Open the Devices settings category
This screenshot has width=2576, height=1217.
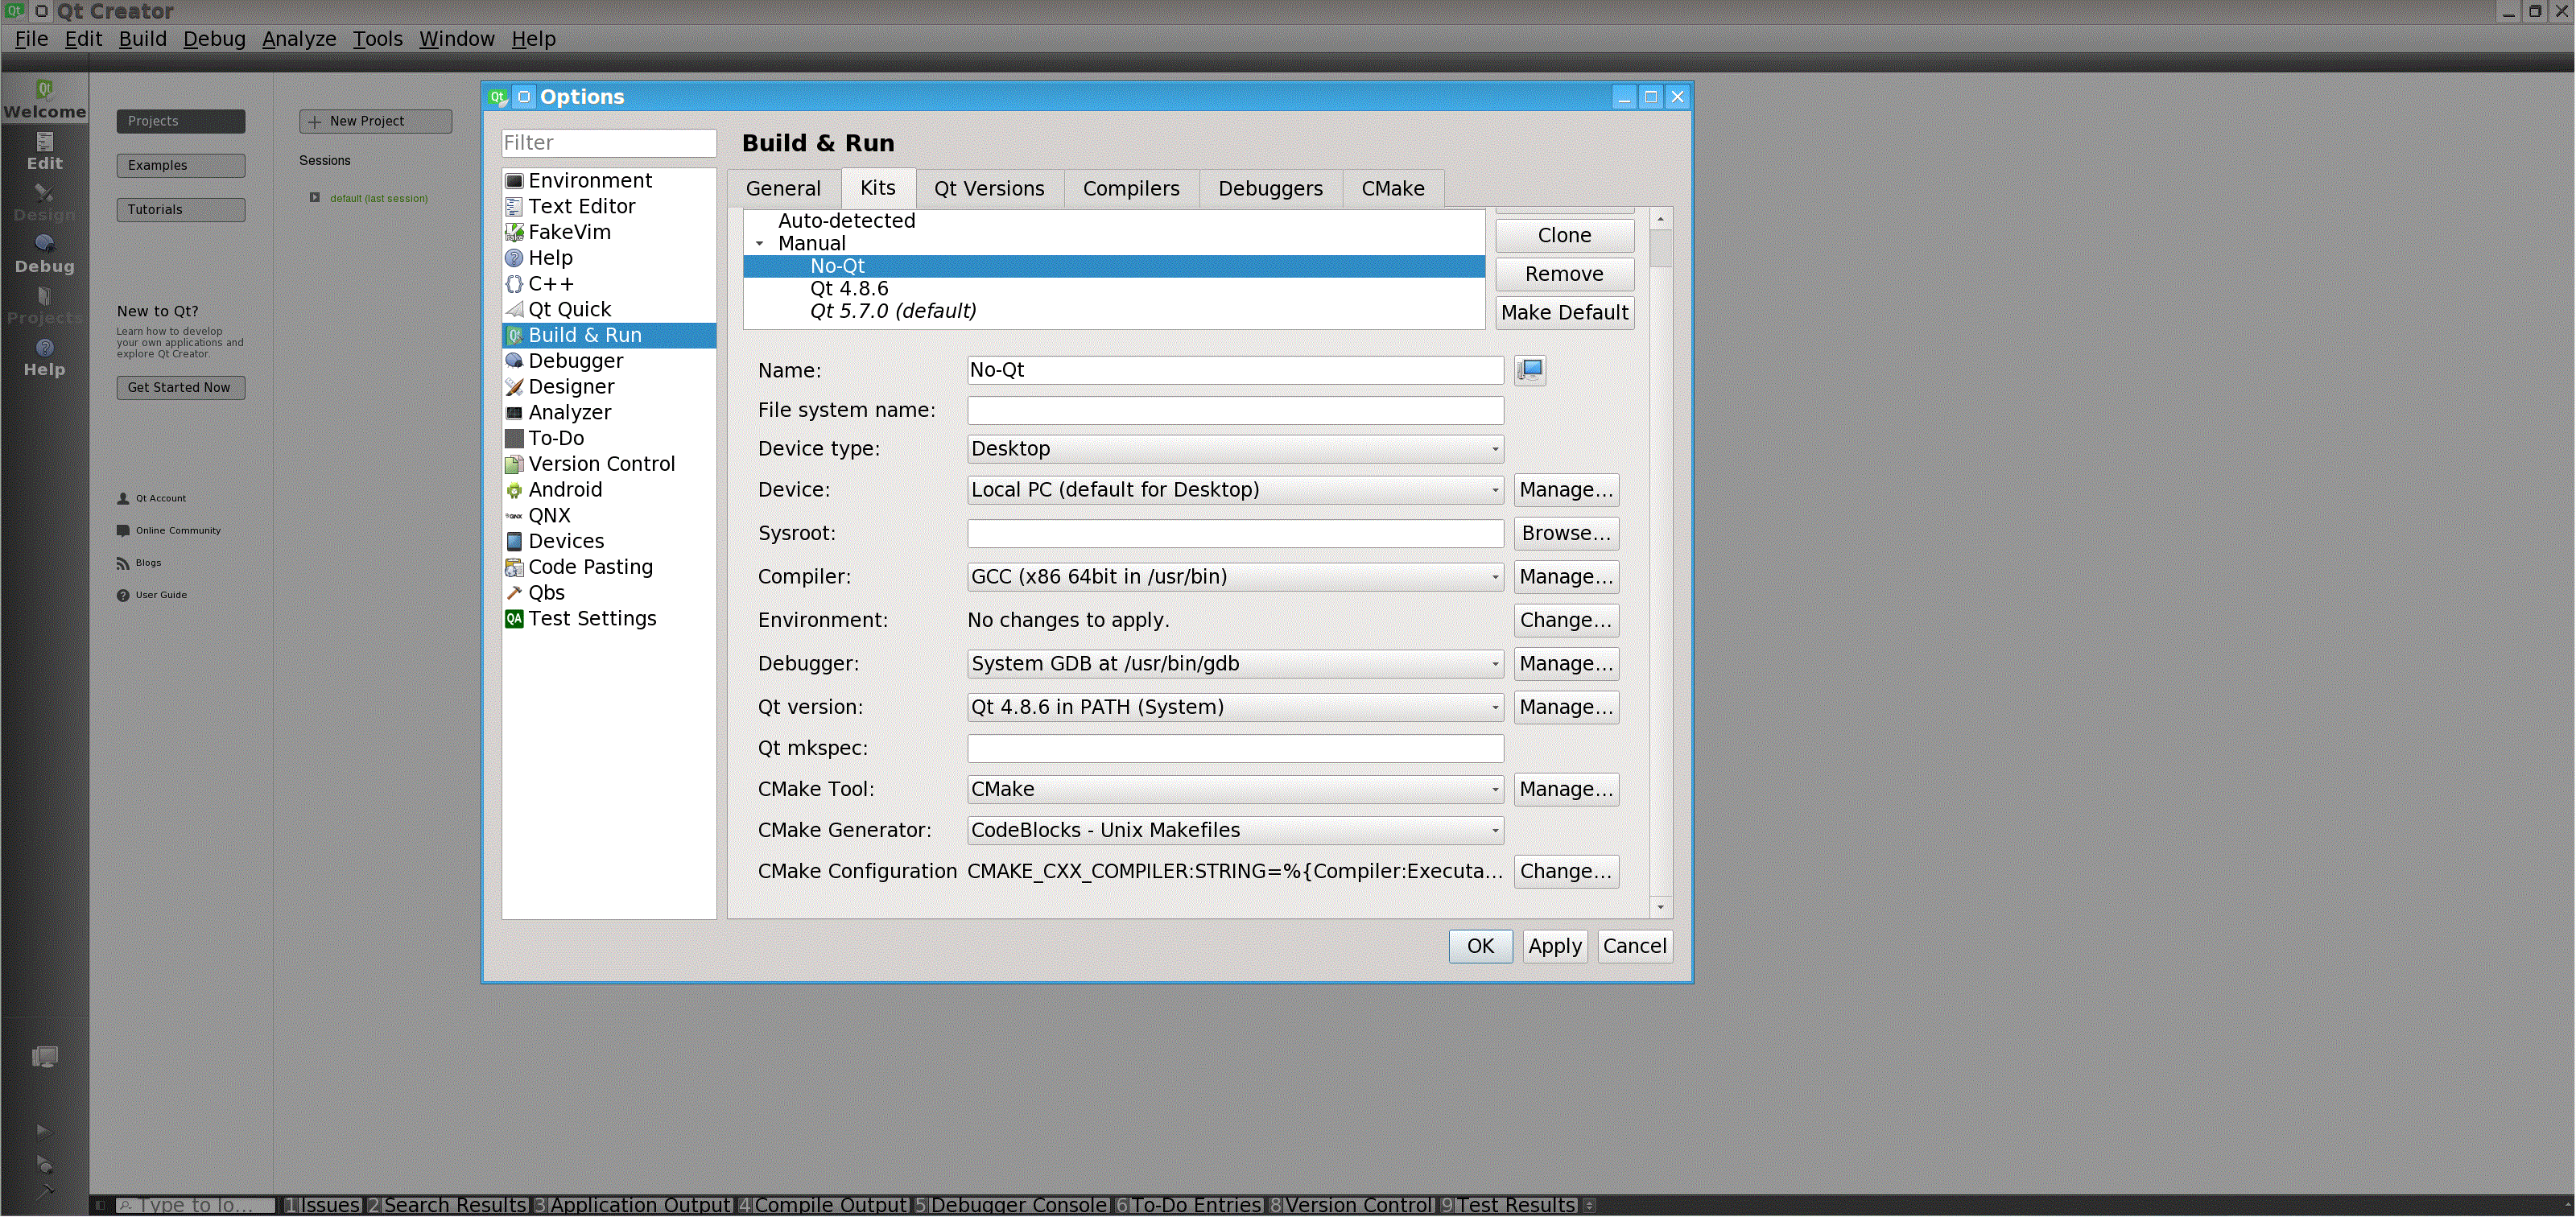click(x=566, y=541)
